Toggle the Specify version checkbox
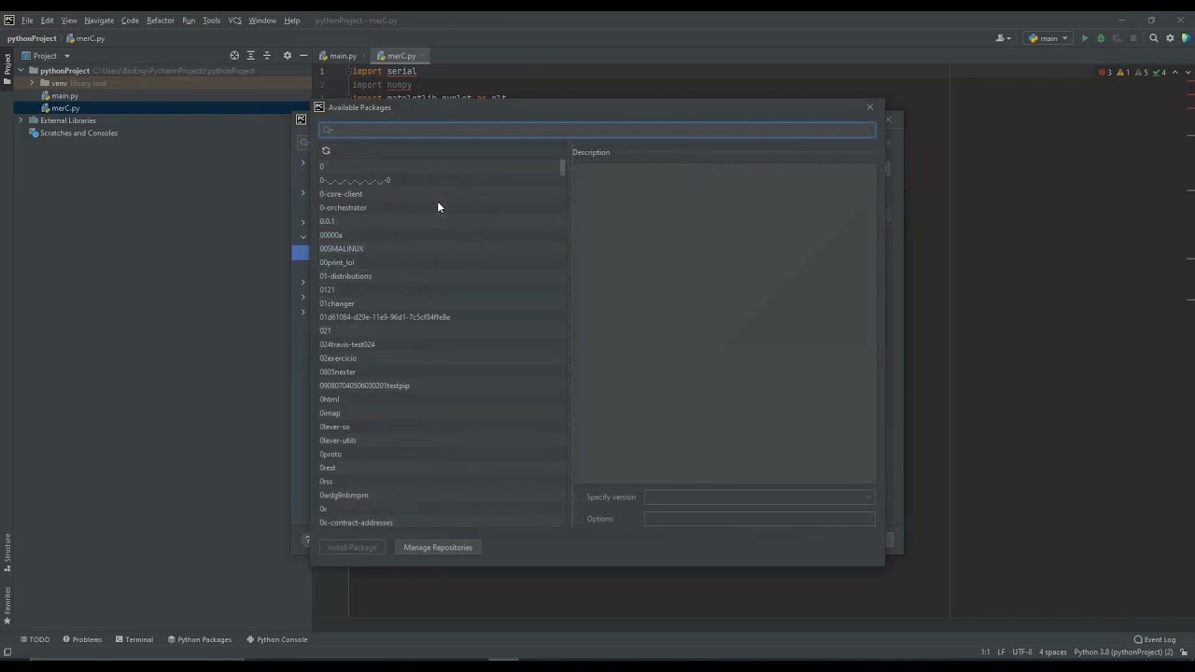Image resolution: width=1195 pixels, height=672 pixels. [579, 497]
